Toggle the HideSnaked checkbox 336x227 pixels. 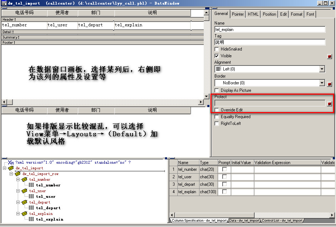217,49
